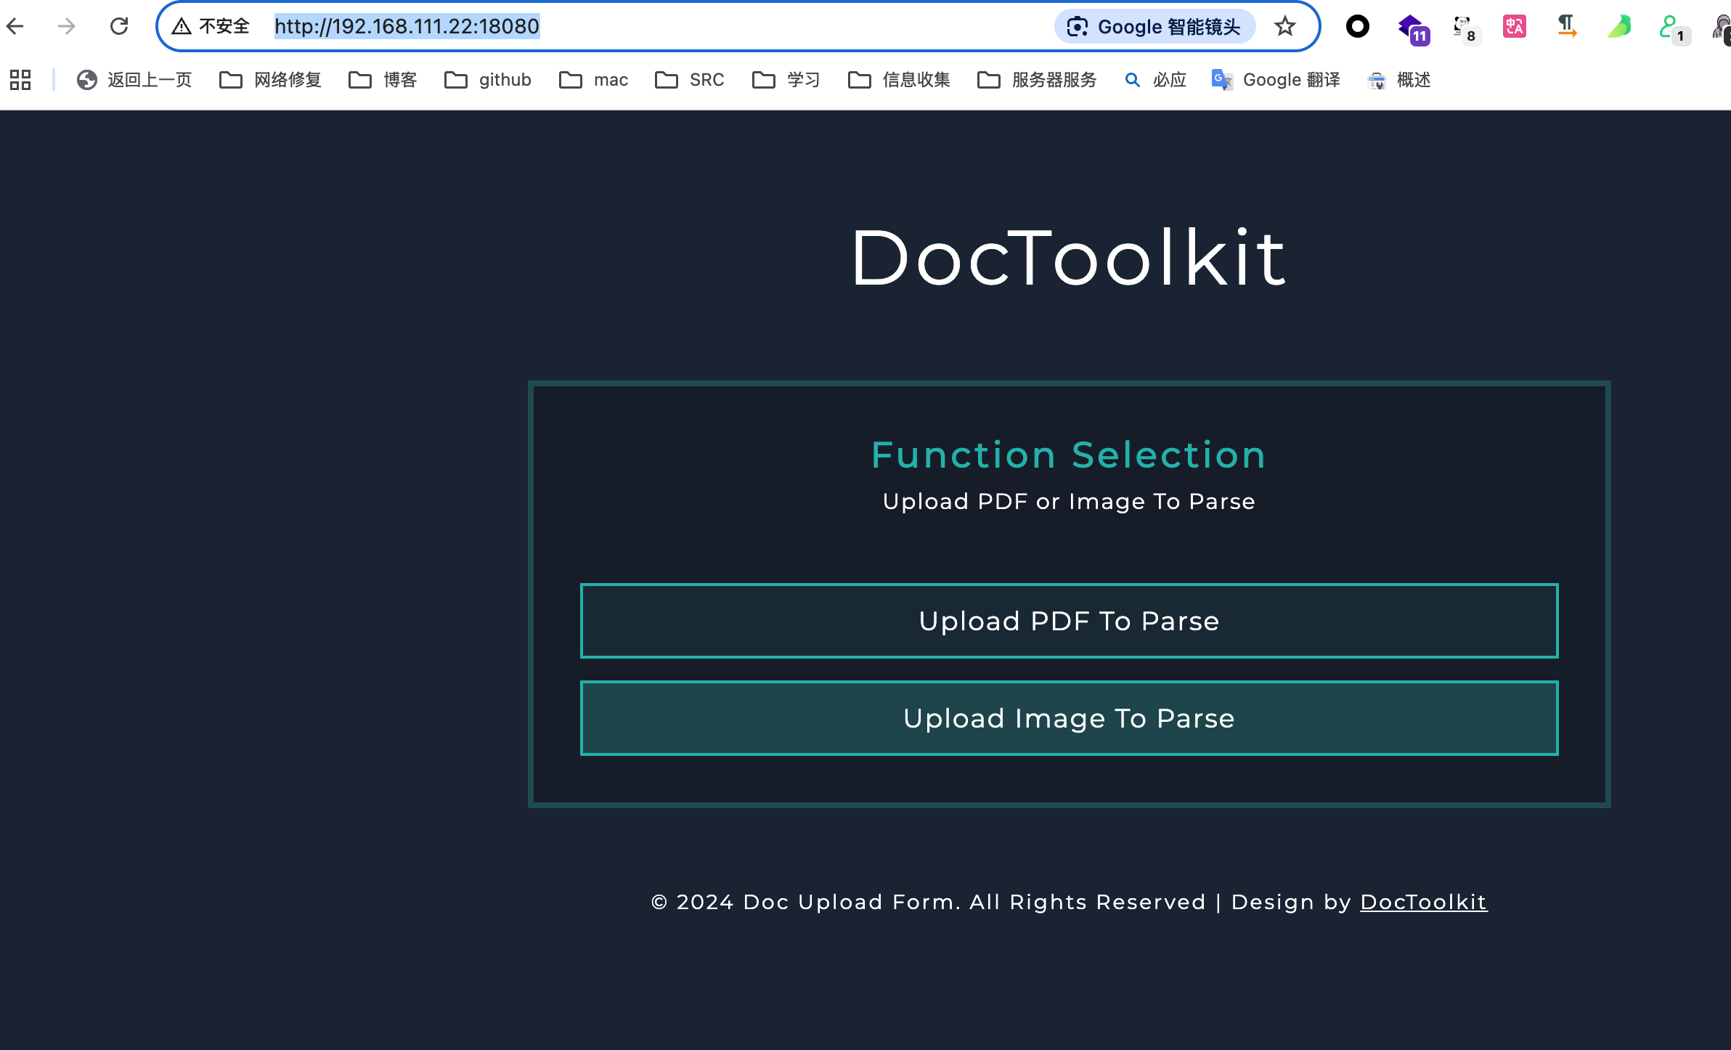Screen dimensions: 1731x1050
Task: Reload the current page
Action: pos(119,27)
